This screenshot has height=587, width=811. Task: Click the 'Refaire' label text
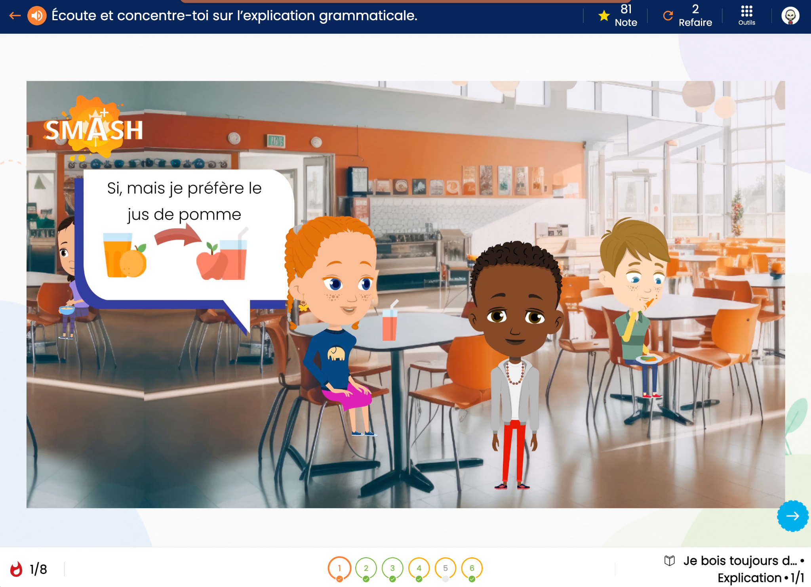[x=695, y=23]
